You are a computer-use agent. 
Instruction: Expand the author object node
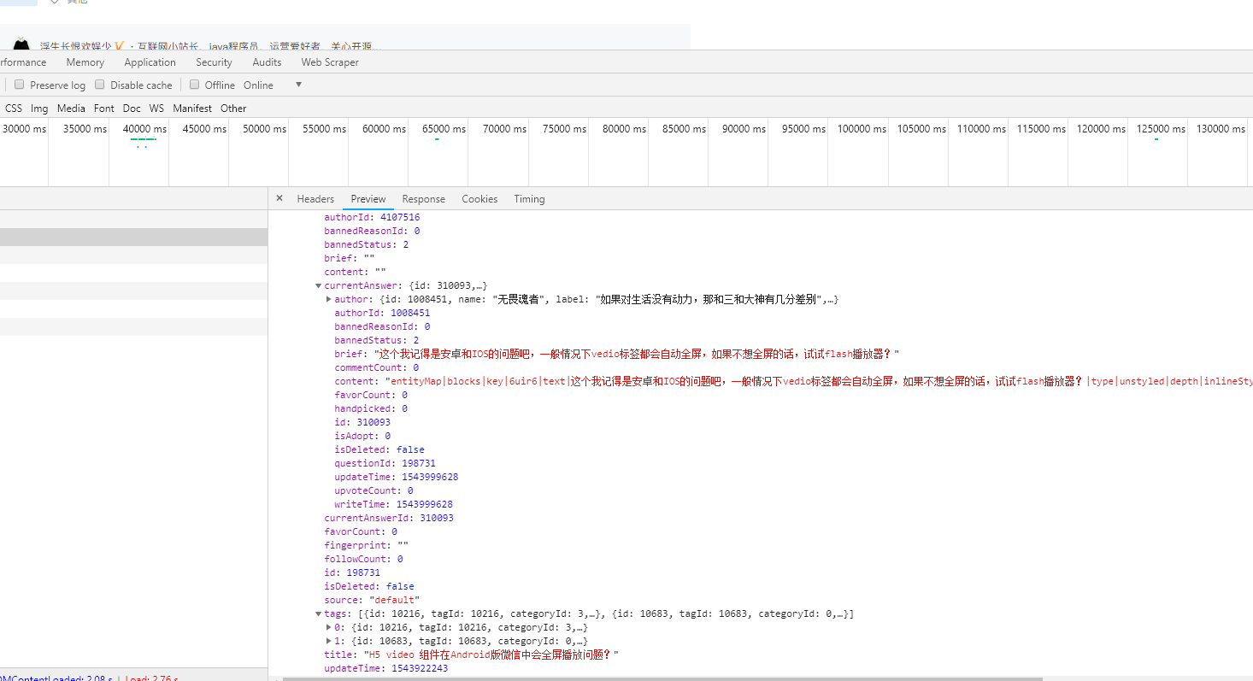point(329,299)
